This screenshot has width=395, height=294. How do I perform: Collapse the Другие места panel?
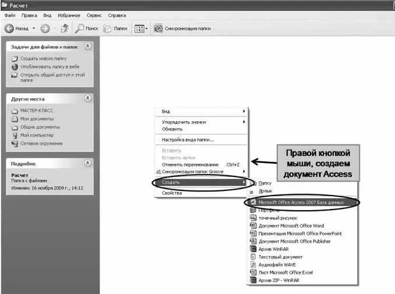[87, 98]
